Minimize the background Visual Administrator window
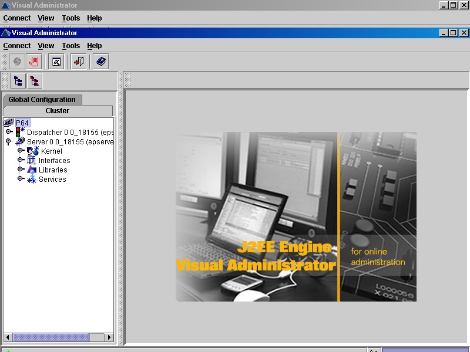This screenshot has height=352, width=470. (444, 5)
